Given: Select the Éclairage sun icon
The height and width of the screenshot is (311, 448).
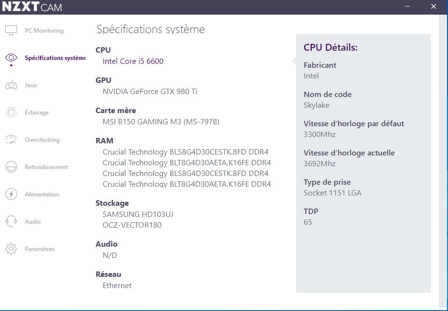Looking at the screenshot, I should (11, 113).
